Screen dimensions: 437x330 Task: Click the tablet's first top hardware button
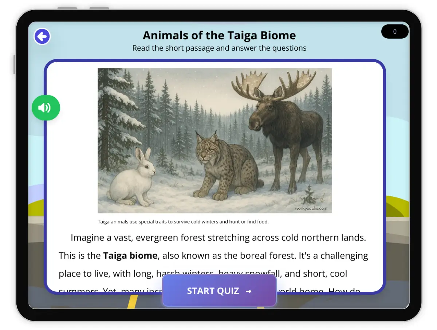(x=67, y=8)
